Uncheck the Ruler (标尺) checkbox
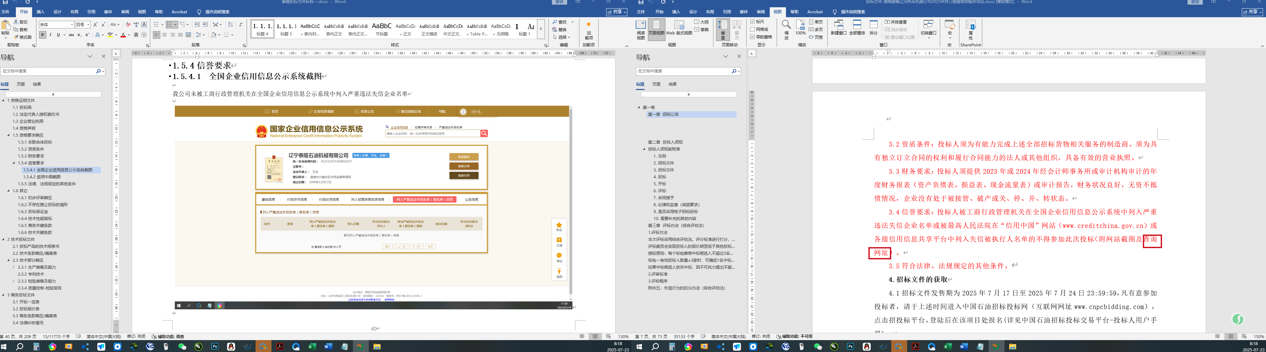The width and height of the screenshot is (1266, 352). [753, 22]
